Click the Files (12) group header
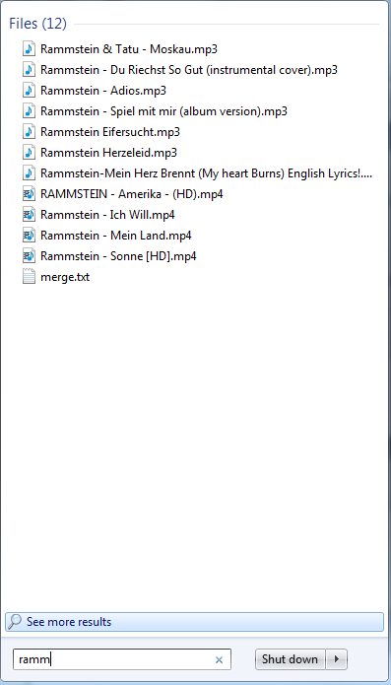The width and height of the screenshot is (391, 685). 38,24
